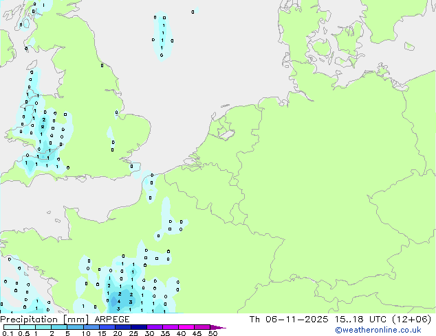This screenshot has height=336, width=436.
Task: Click the 35 to 40 mm legend swatch
Action: (170, 327)
